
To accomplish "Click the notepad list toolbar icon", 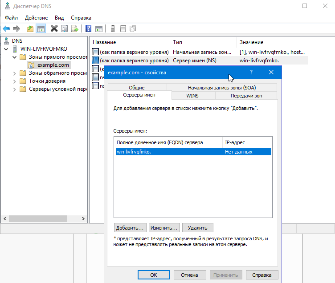I will click(123, 28).
